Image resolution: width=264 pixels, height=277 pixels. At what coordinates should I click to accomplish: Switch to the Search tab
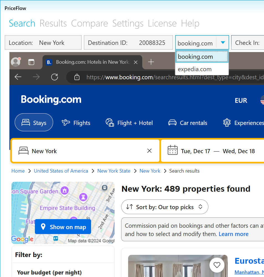[x=22, y=23]
